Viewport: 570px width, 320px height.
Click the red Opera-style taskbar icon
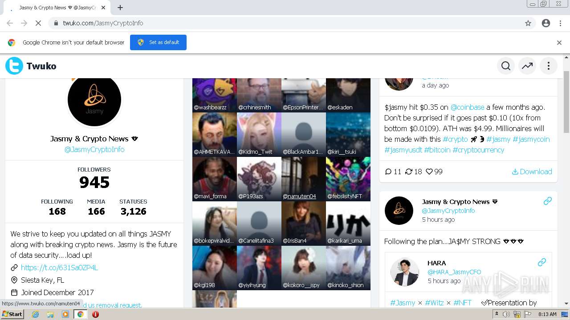[x=95, y=314]
